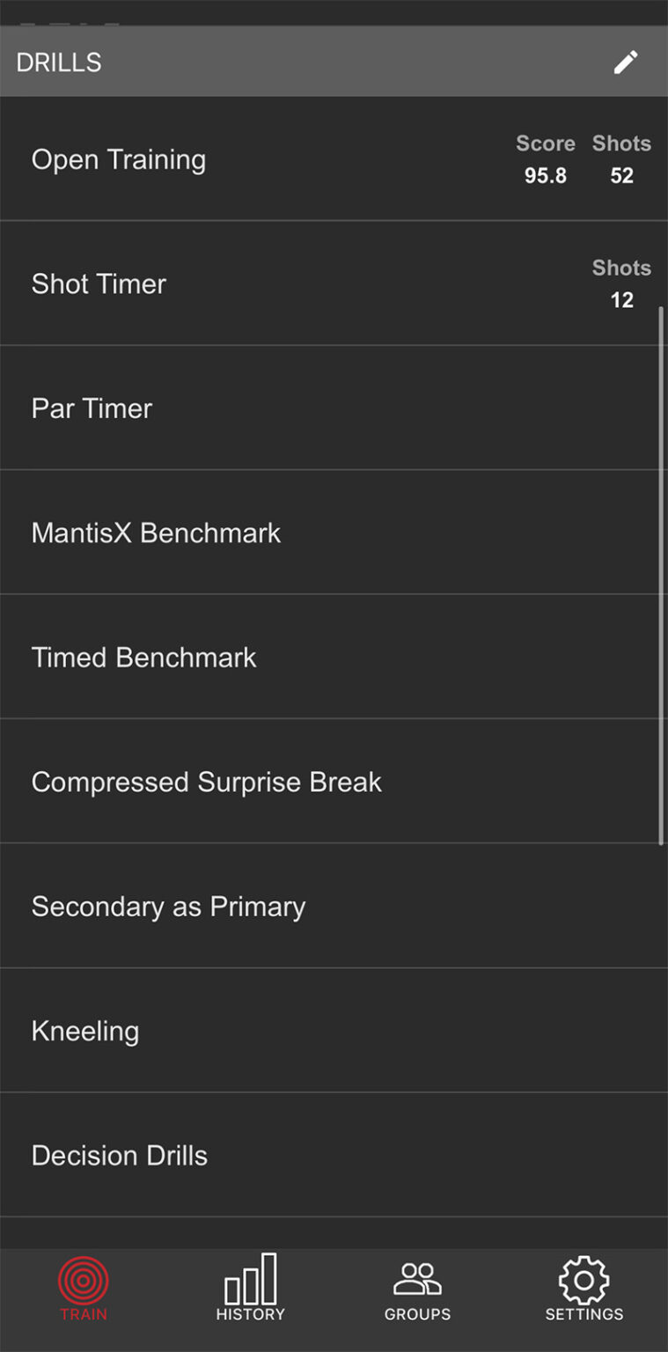
Task: Choose the Par Timer drill
Action: 92,408
